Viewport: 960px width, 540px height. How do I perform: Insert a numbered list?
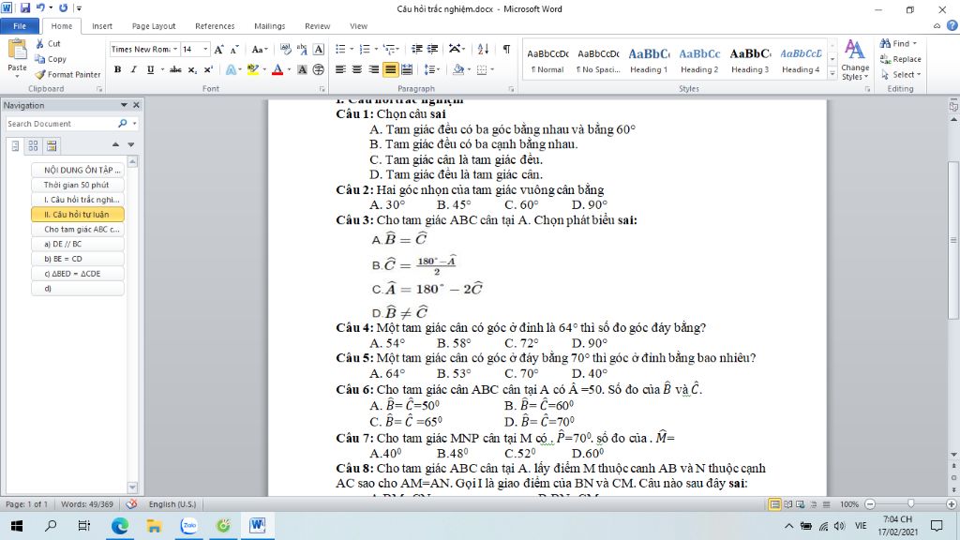coord(365,49)
